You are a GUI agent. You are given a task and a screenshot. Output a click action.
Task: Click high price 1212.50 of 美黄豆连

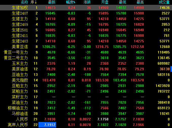click(x=137, y=47)
